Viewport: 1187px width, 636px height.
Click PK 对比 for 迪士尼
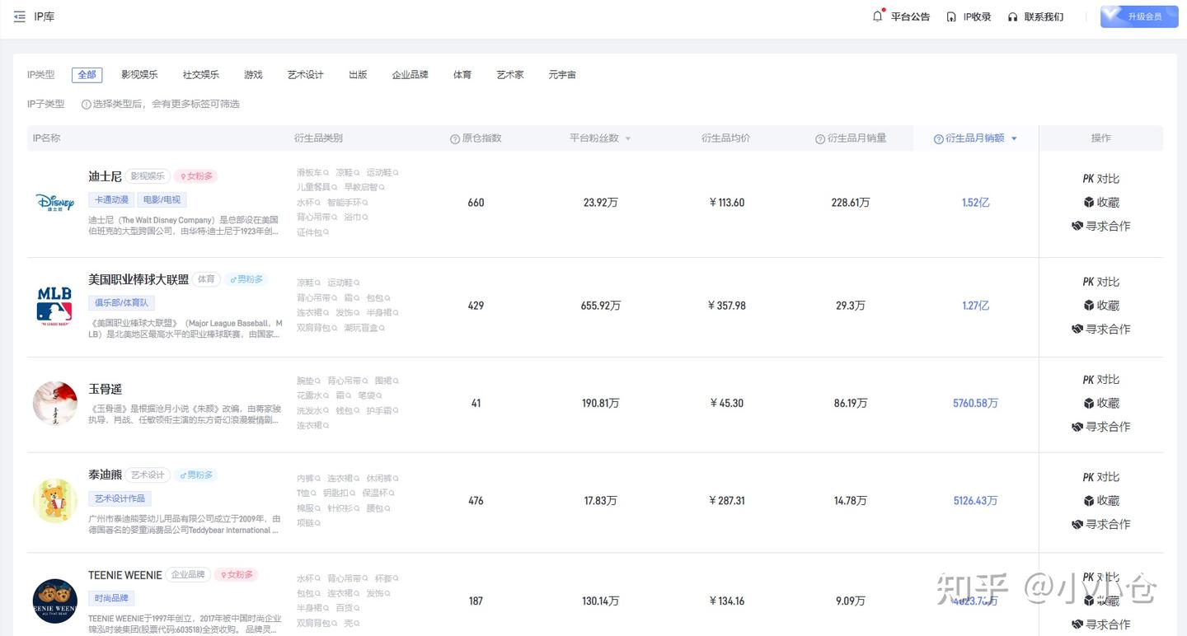1100,179
